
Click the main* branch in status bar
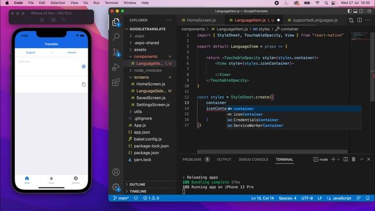[121, 198]
